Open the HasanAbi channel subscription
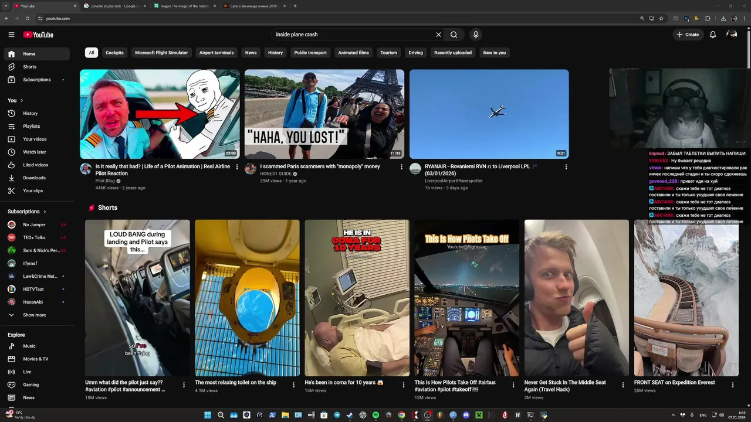 click(x=36, y=302)
